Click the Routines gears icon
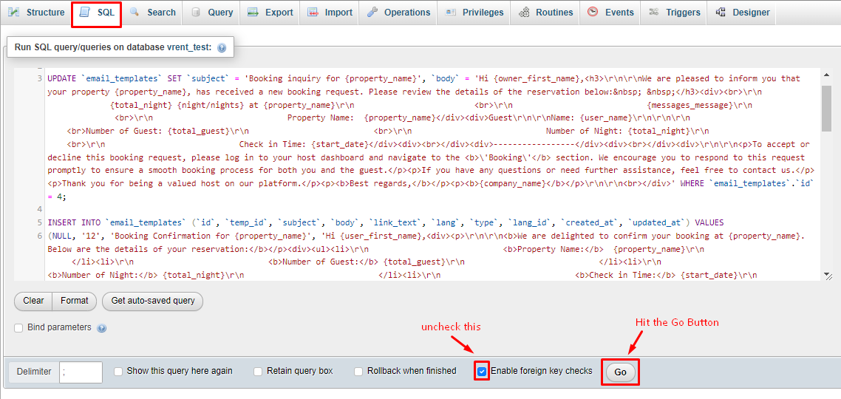 (x=524, y=13)
